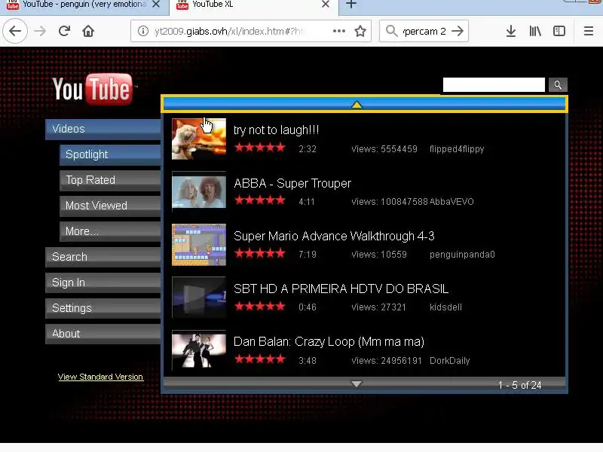The height and width of the screenshot is (452, 603).
Task: Open the Firefox hamburger menu
Action: [589, 31]
